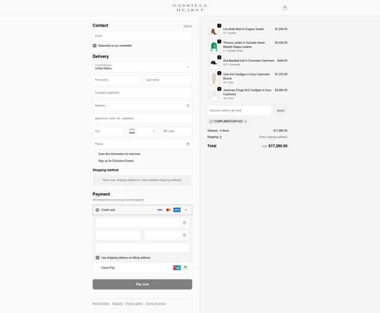The image size is (380, 313).
Task: Open the State dropdown
Action: coord(142,131)
